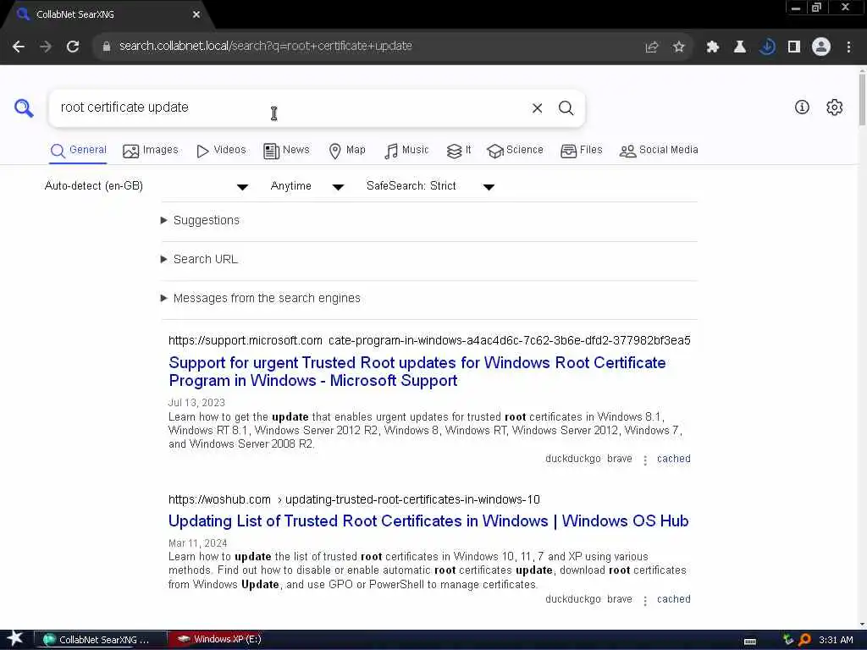The image size is (867, 650).
Task: Click the browser address bar URL
Action: pyautogui.click(x=265, y=47)
